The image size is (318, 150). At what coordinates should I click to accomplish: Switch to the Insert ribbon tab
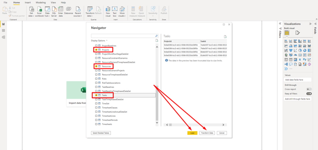pos(28,3)
